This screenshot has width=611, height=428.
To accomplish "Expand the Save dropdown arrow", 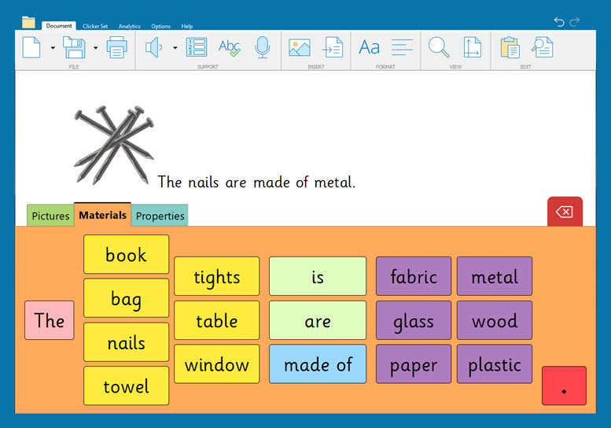I will pyautogui.click(x=95, y=48).
